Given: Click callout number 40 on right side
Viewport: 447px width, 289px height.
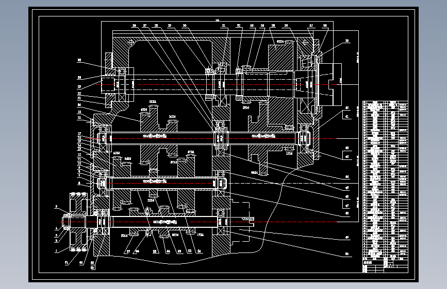Looking at the screenshot, I should pos(347,108).
